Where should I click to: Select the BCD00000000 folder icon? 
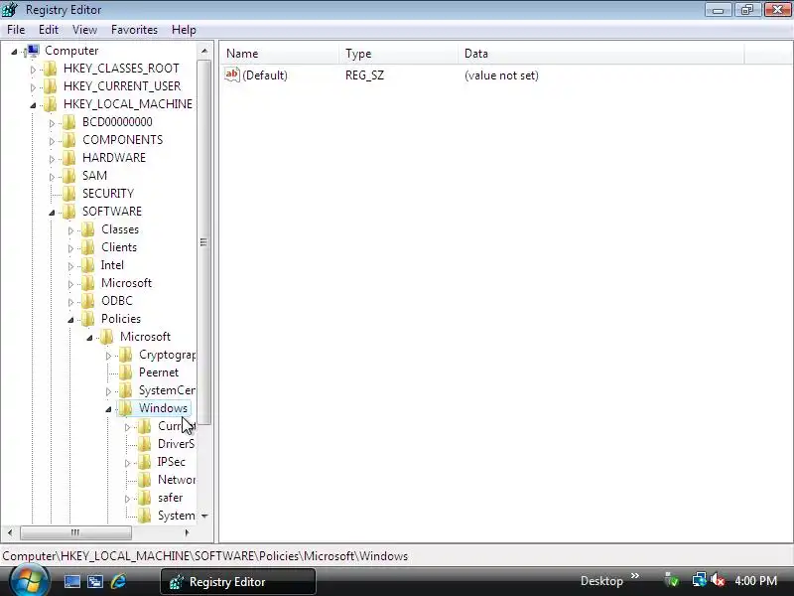coord(69,121)
